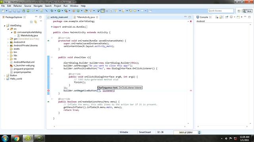The width and height of the screenshot is (254, 142).
Task: Open Package Explorer view menu triangle
Action: point(41,21)
